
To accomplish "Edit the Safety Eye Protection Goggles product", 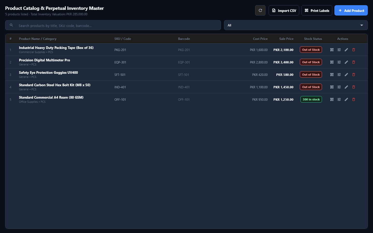I will click(346, 75).
